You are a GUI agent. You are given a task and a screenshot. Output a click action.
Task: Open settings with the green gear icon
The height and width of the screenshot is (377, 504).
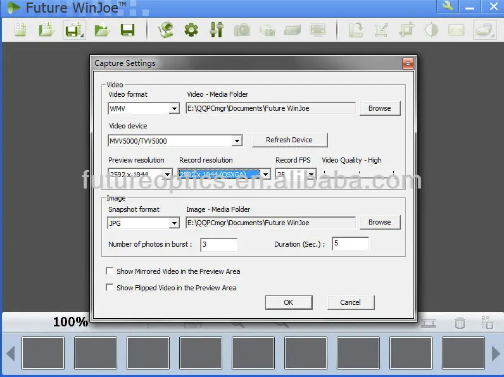pos(191,30)
